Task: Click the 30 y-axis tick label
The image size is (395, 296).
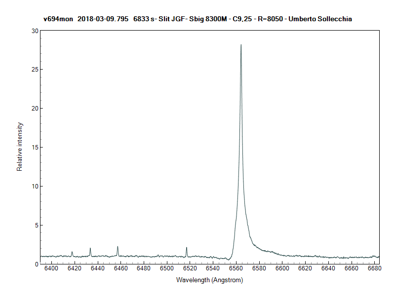Action: pos(34,31)
